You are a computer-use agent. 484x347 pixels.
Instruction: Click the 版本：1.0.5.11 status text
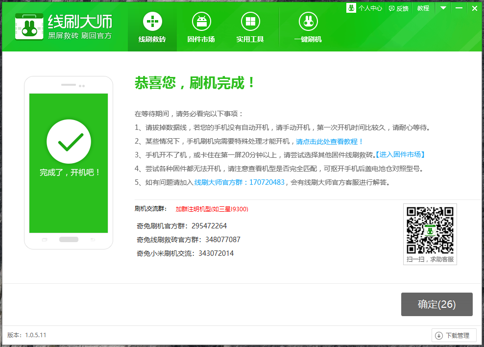pyautogui.click(x=27, y=335)
